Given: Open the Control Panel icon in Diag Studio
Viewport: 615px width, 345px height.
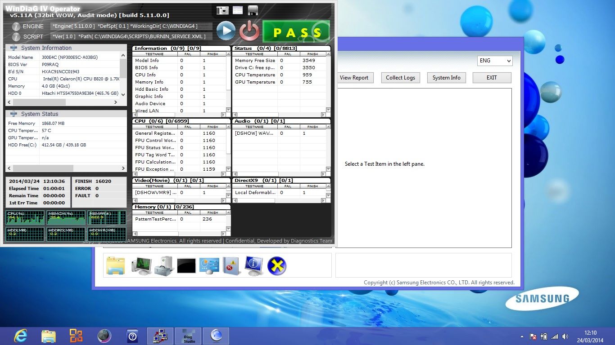Looking at the screenshot, I should (x=209, y=265).
